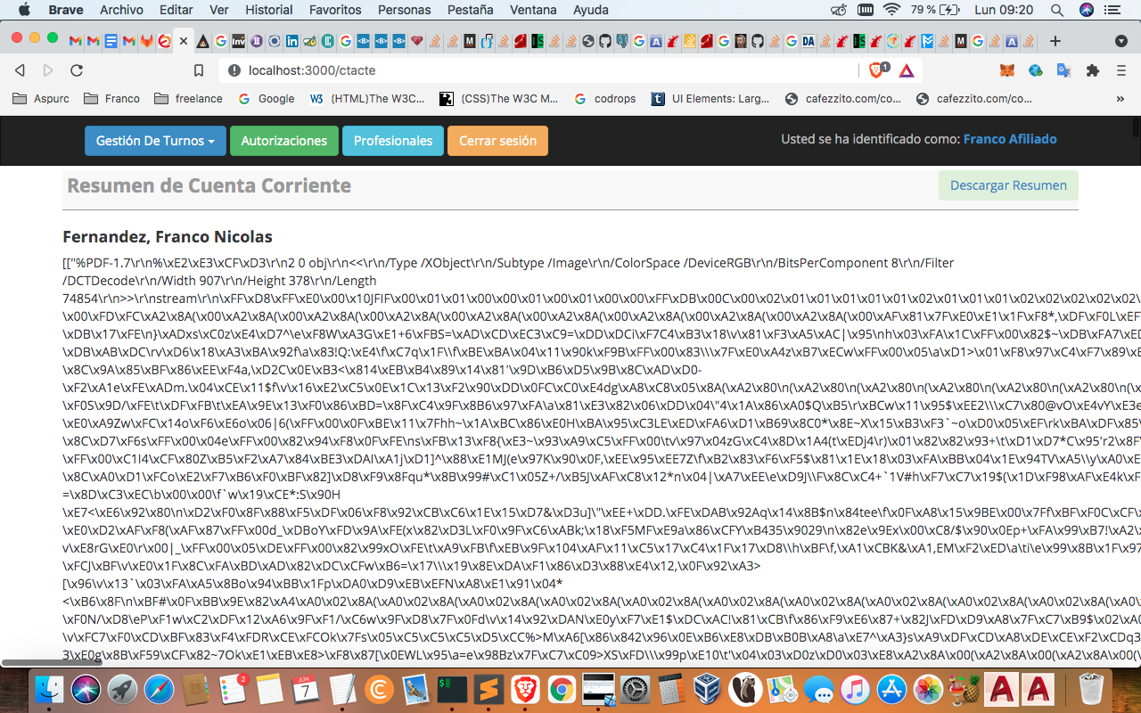Open the Ayuda menu
The width and height of the screenshot is (1141, 713).
pyautogui.click(x=591, y=10)
